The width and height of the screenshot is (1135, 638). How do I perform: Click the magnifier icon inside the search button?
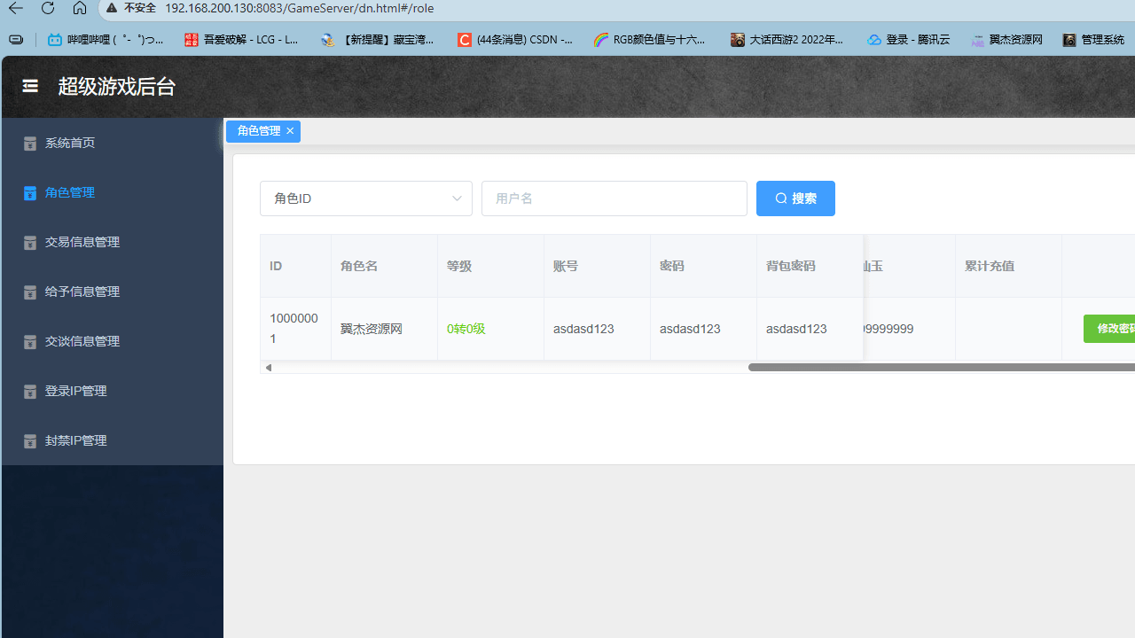pos(780,198)
